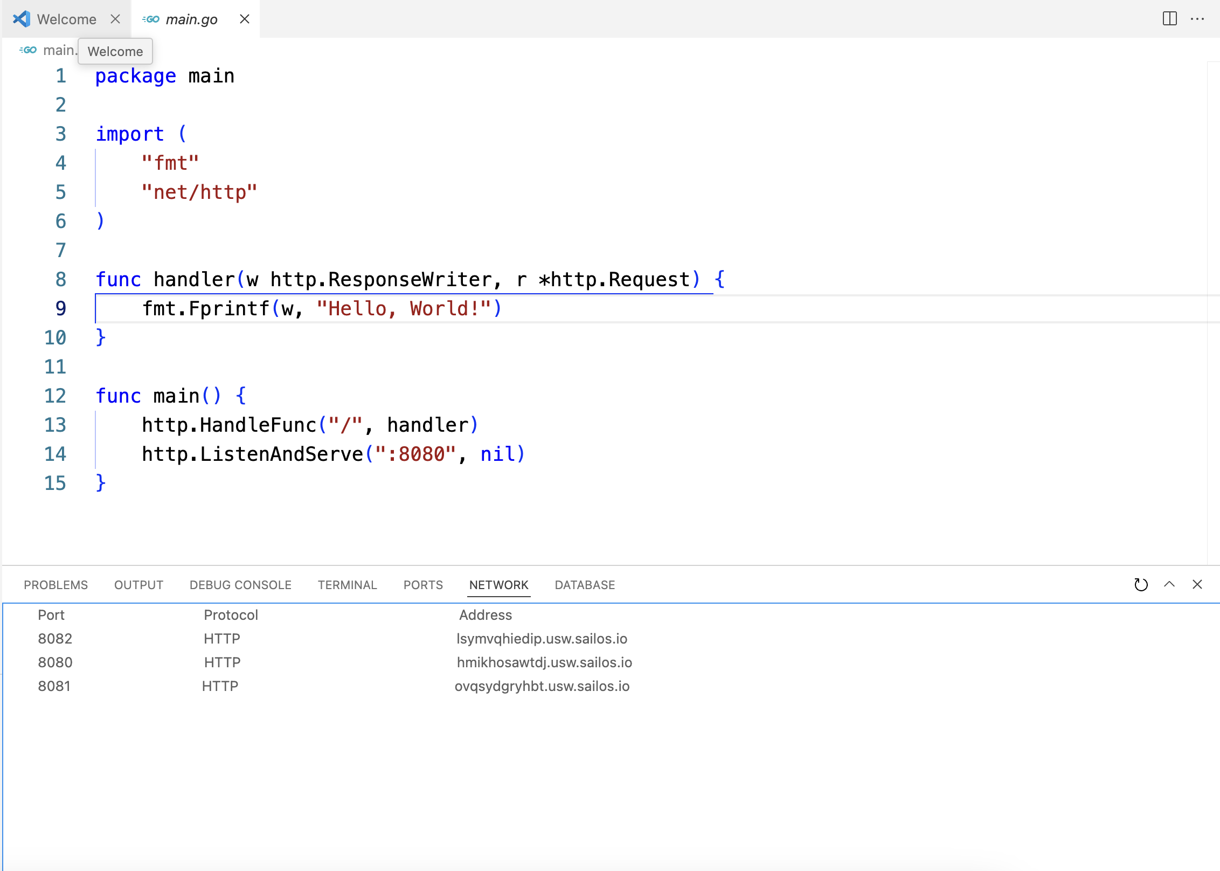The height and width of the screenshot is (871, 1220).
Task: Click the refresh icon in the panel toolbar
Action: pos(1141,585)
